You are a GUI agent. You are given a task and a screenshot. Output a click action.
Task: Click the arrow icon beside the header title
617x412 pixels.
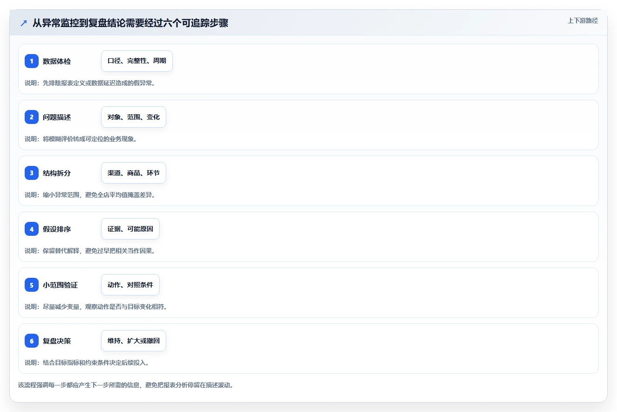24,23
